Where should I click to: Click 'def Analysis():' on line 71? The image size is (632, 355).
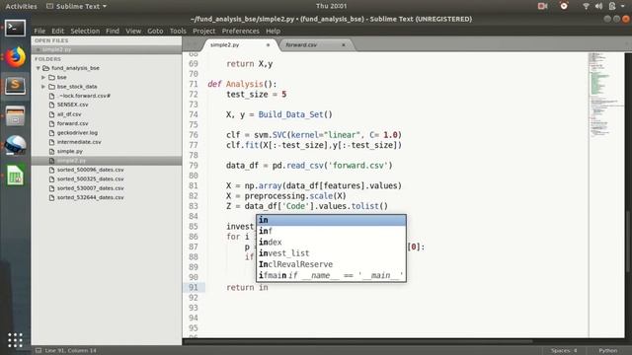pyautogui.click(x=242, y=84)
